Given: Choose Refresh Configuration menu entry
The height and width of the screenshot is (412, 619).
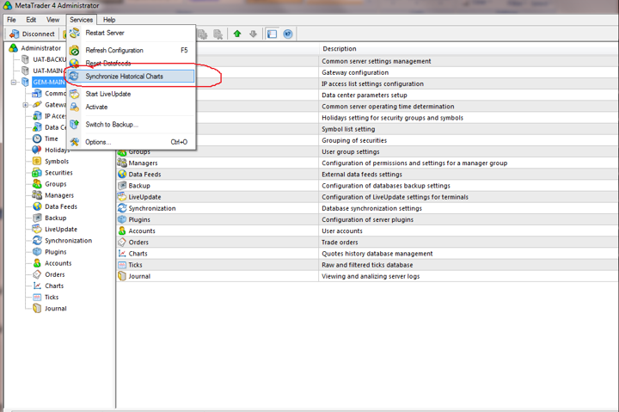Looking at the screenshot, I should [131, 50].
